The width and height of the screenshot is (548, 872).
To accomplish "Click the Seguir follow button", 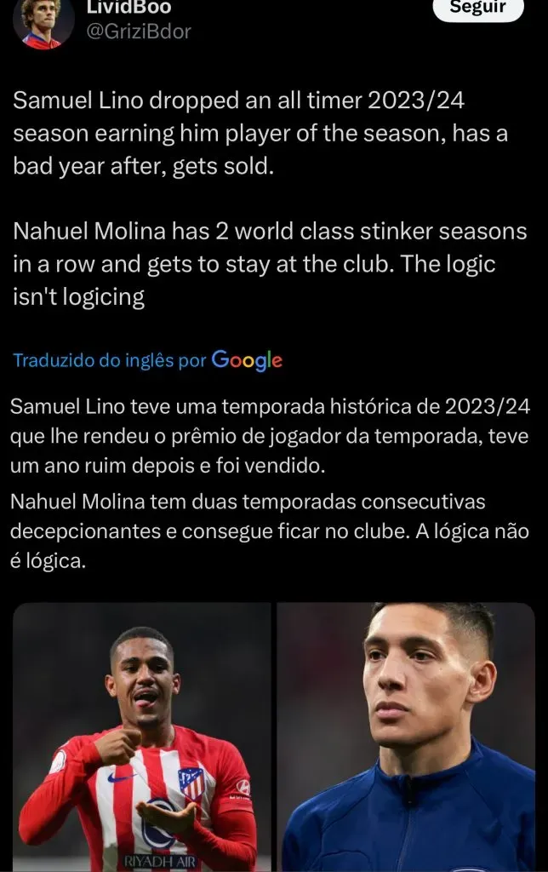I will pyautogui.click(x=478, y=8).
